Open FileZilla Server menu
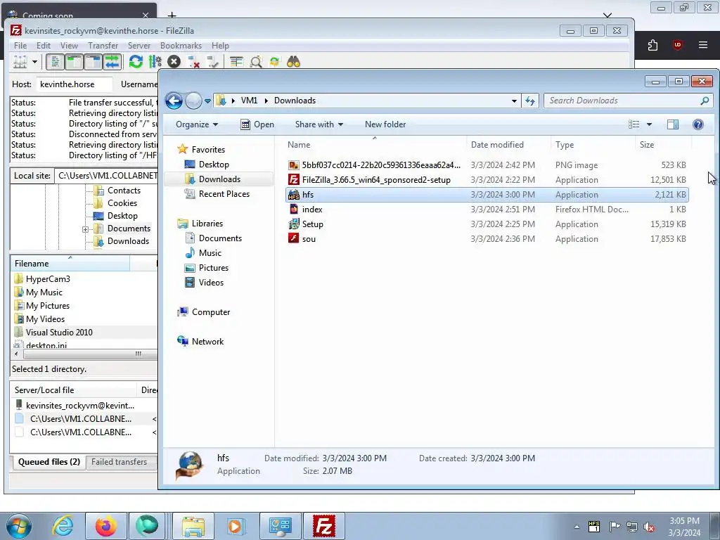720x540 pixels. 139,46
